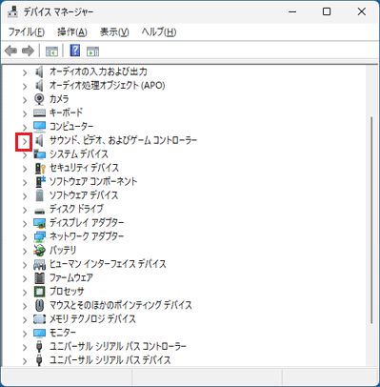Click the forward arrow toolbar icon
The height and width of the screenshot is (387, 380).
click(28, 51)
